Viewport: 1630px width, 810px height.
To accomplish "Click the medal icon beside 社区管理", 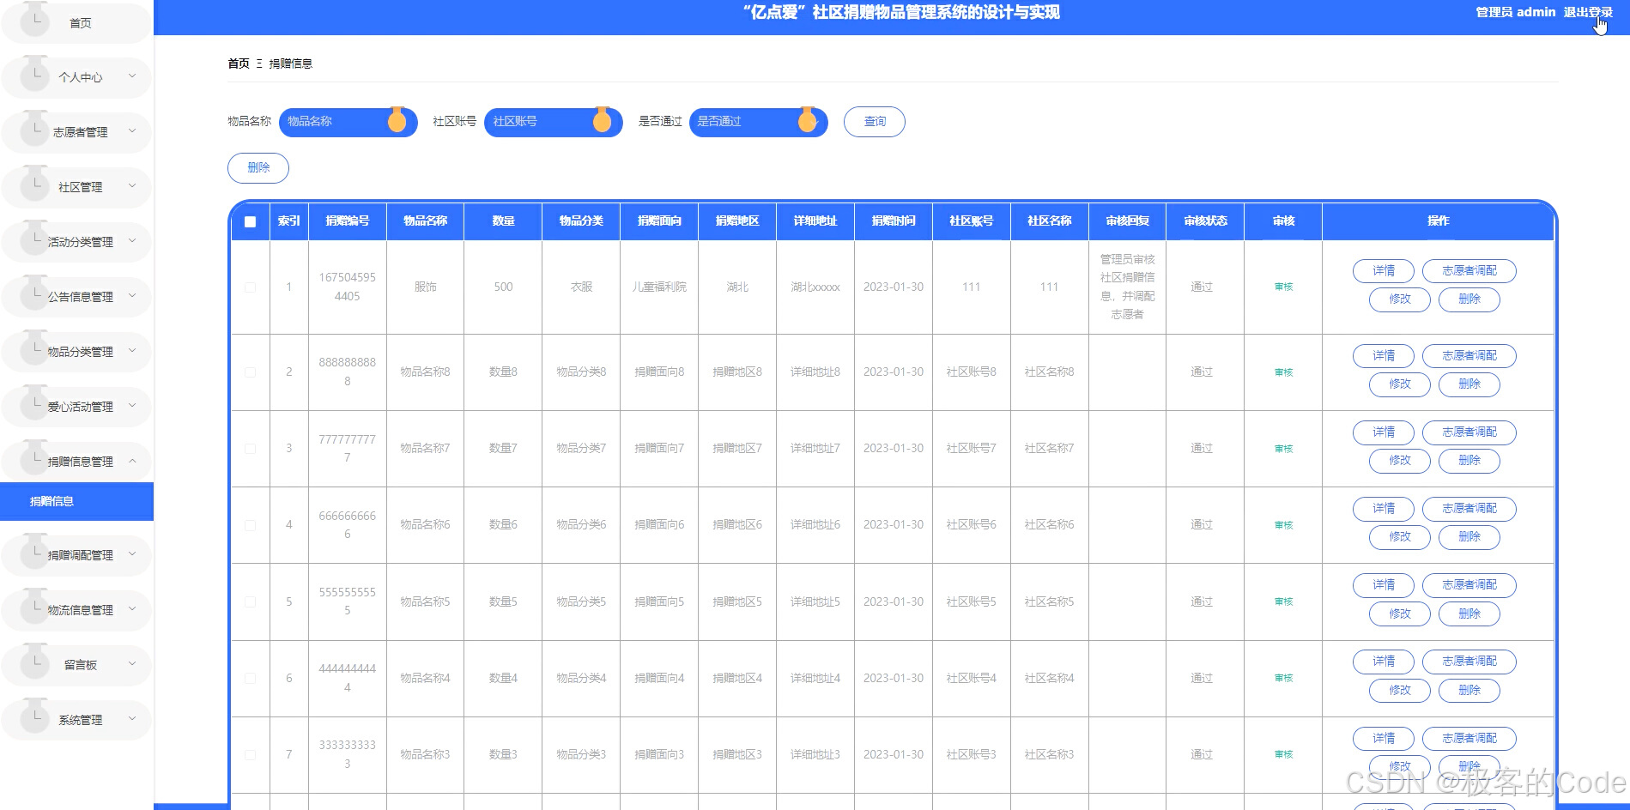I will (x=34, y=184).
